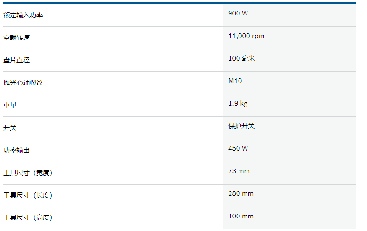Viewport: 367px width, 231px height.
Task: Select the 1.9 kg value
Action: tap(238, 103)
